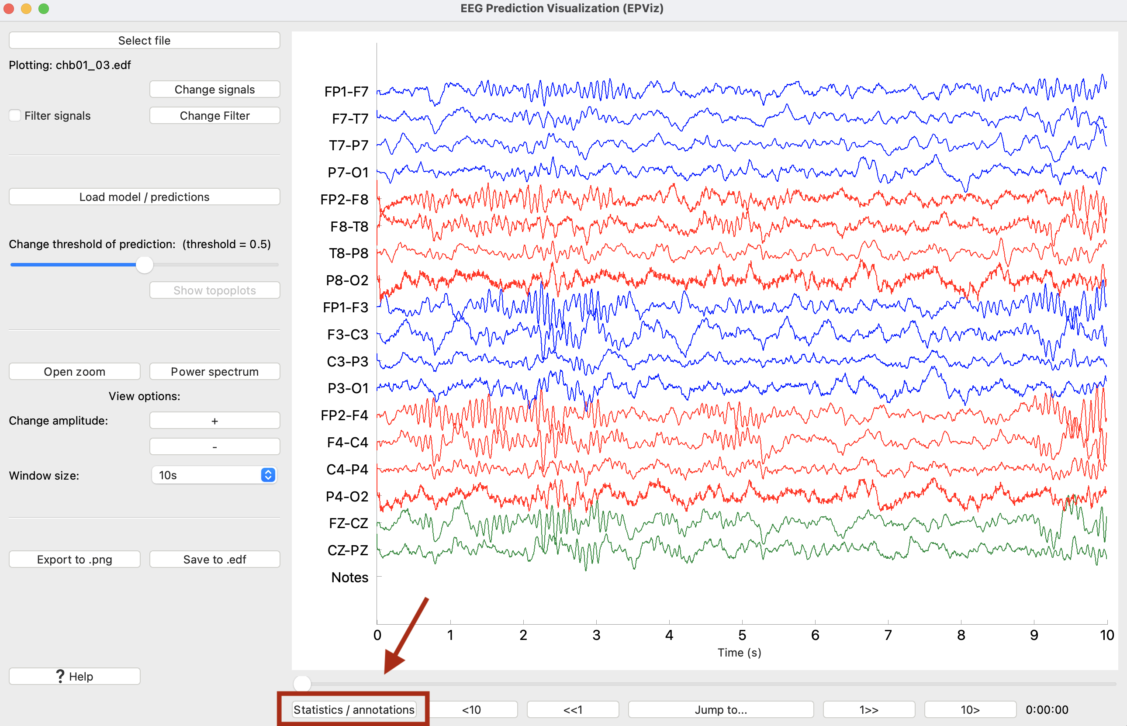Open the Power spectrum view
This screenshot has width=1127, height=726.
[x=214, y=371]
